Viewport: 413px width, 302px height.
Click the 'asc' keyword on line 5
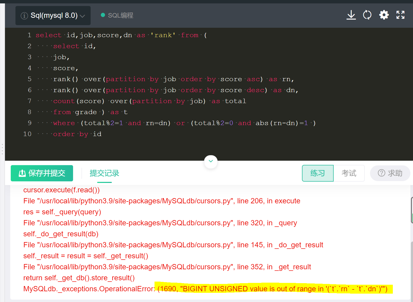[253, 79]
